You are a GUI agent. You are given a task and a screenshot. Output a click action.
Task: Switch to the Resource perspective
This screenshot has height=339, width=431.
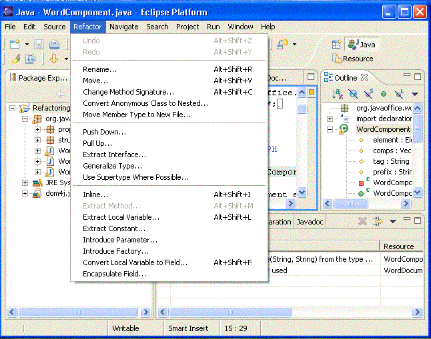353,59
